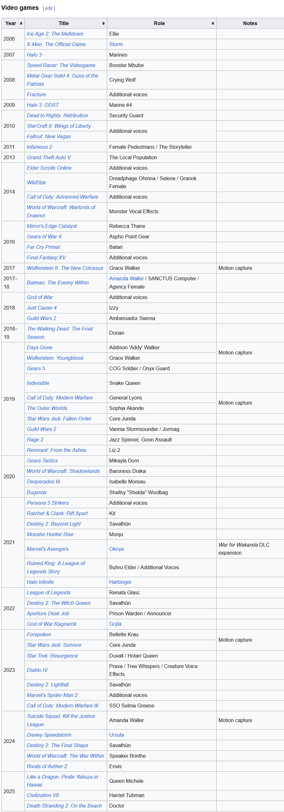Image resolution: width=284 pixels, height=812 pixels.
Task: Open the Civilization VII link
Action: tap(43, 795)
